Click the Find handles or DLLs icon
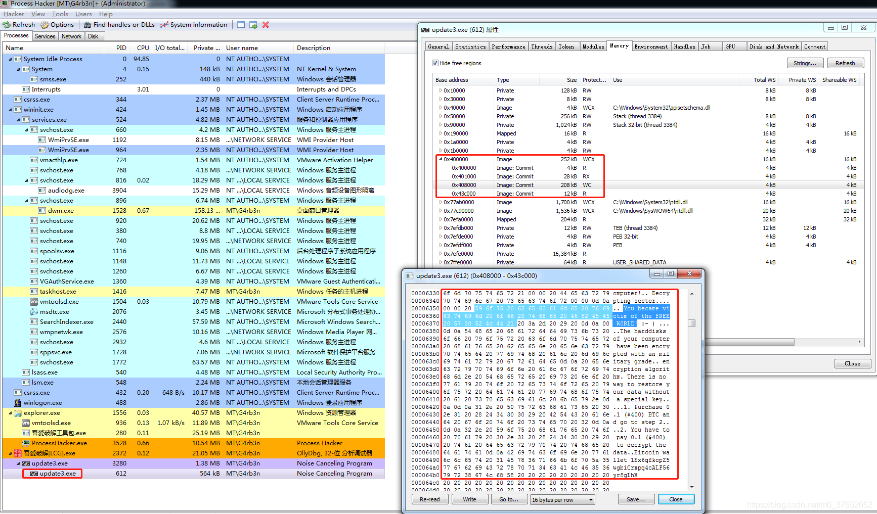This screenshot has width=877, height=514. 87,25
